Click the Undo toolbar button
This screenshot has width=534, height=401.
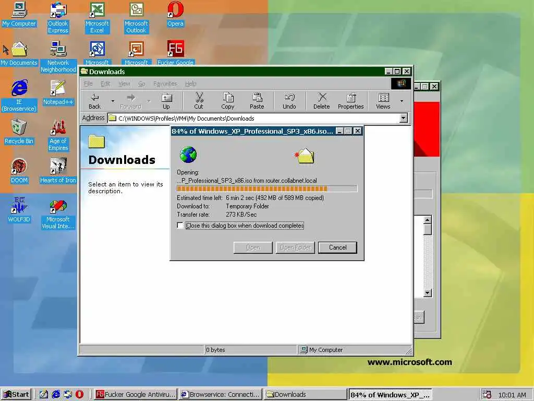(289, 101)
